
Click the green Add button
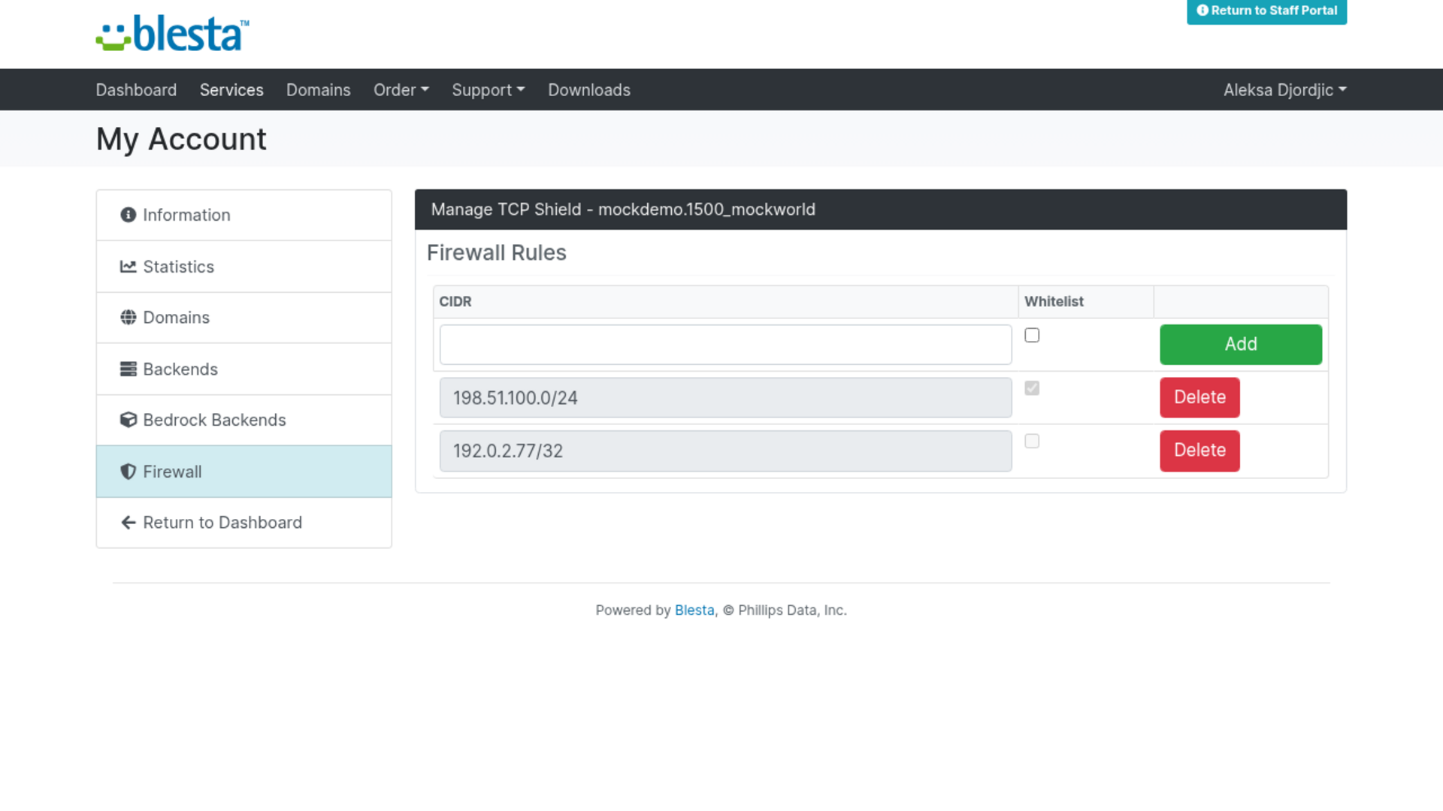pyautogui.click(x=1241, y=345)
